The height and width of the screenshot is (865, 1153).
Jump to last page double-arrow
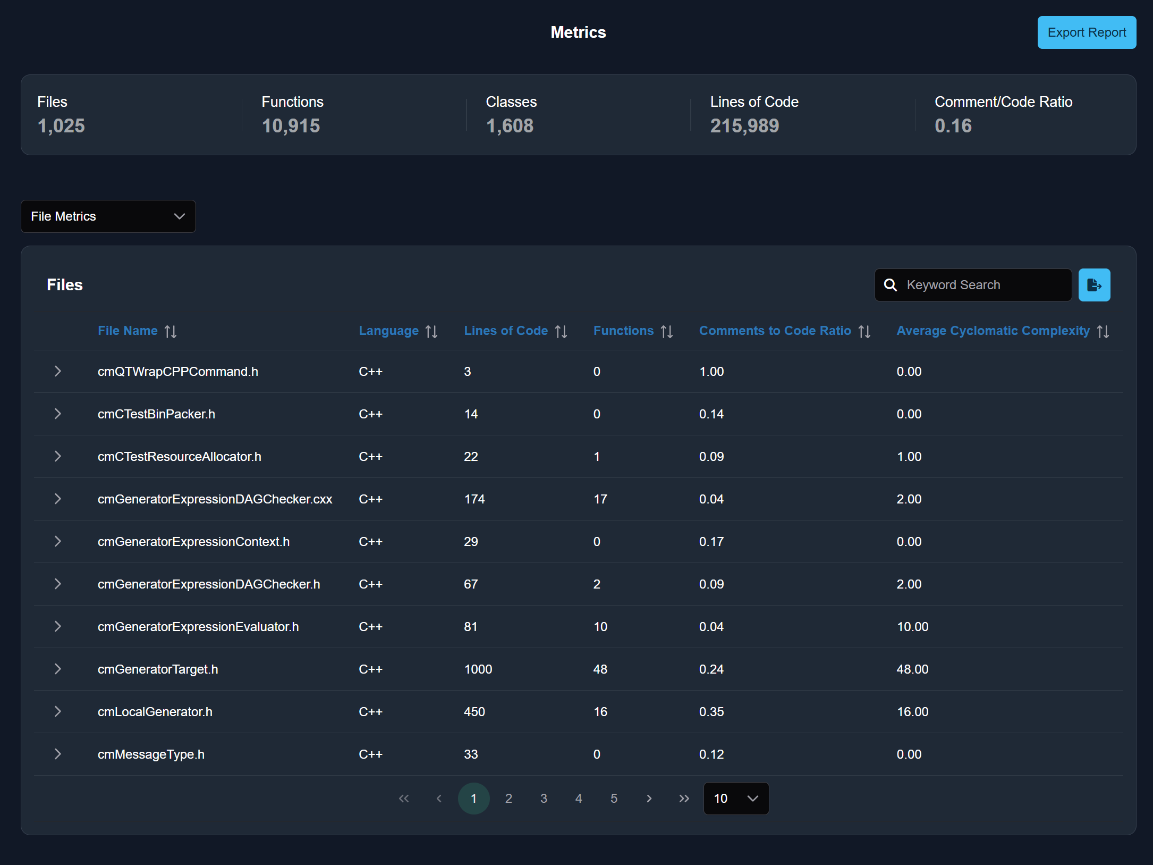(x=684, y=799)
